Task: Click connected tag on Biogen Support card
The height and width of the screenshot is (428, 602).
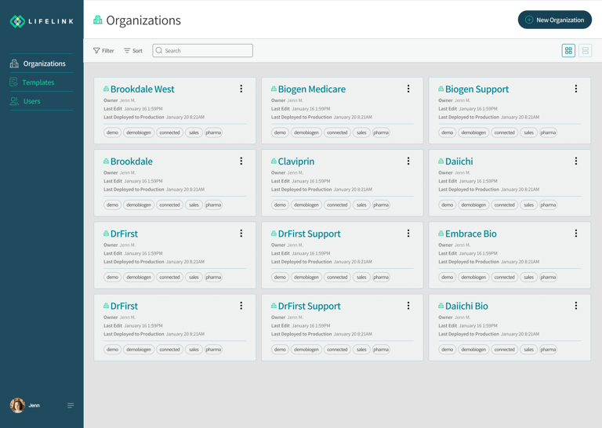Action: [x=505, y=132]
